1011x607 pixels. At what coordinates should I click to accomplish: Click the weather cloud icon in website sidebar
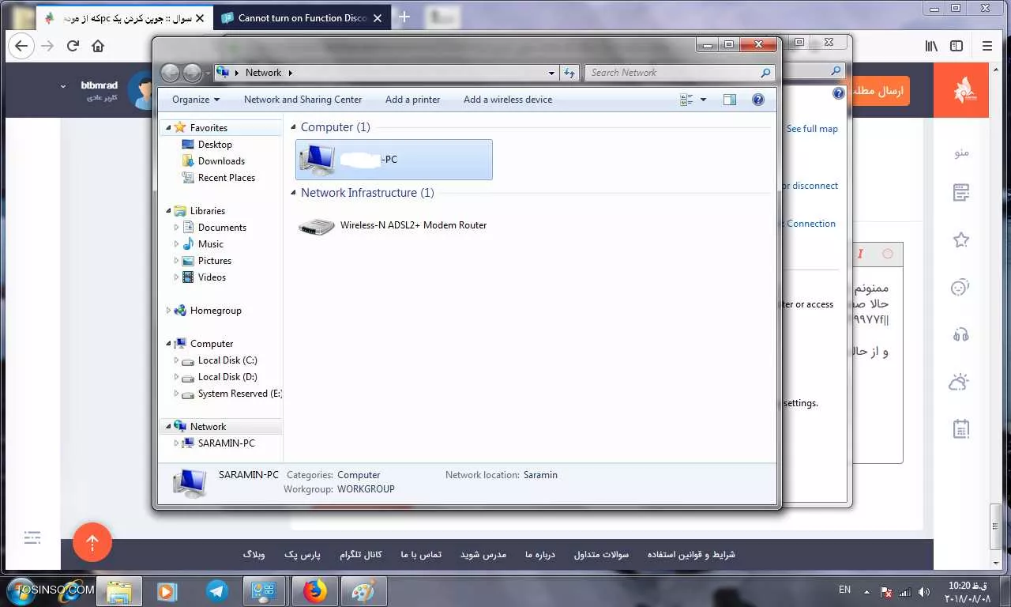[x=959, y=382]
